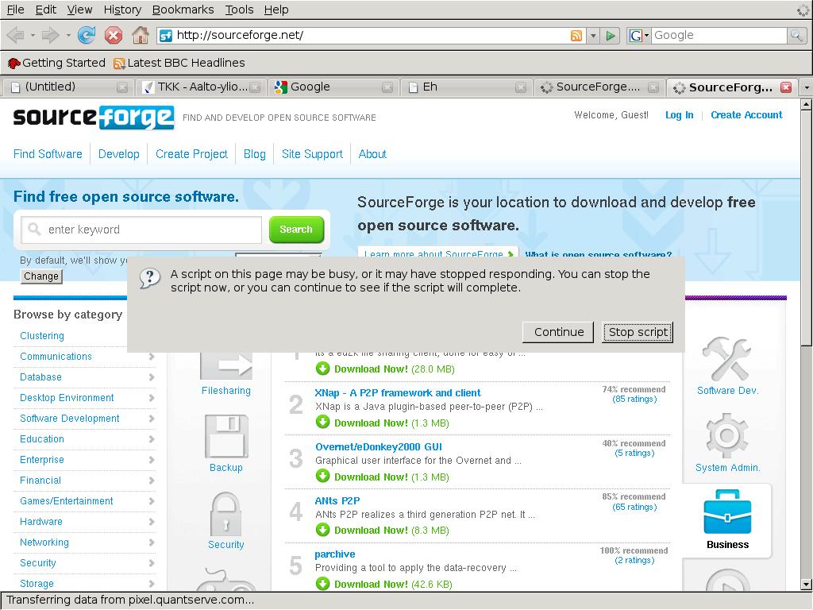This screenshot has height=610, width=813.
Task: Expand the Communications category arrow
Action: tap(152, 357)
